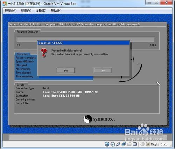
Task: Click the Right Ctrl host key label
Action: point(159,144)
